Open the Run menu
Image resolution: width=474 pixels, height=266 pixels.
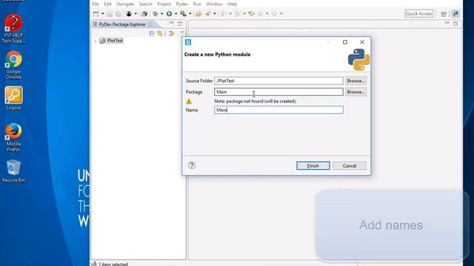tap(197, 4)
